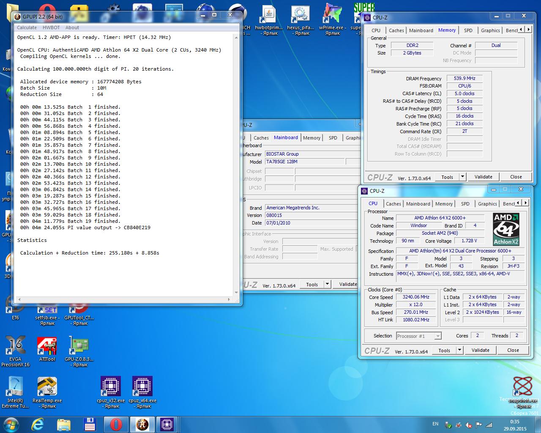Open the Action Center flag tray icon
Viewport: 541px width, 433px height.
pyautogui.click(x=479, y=425)
